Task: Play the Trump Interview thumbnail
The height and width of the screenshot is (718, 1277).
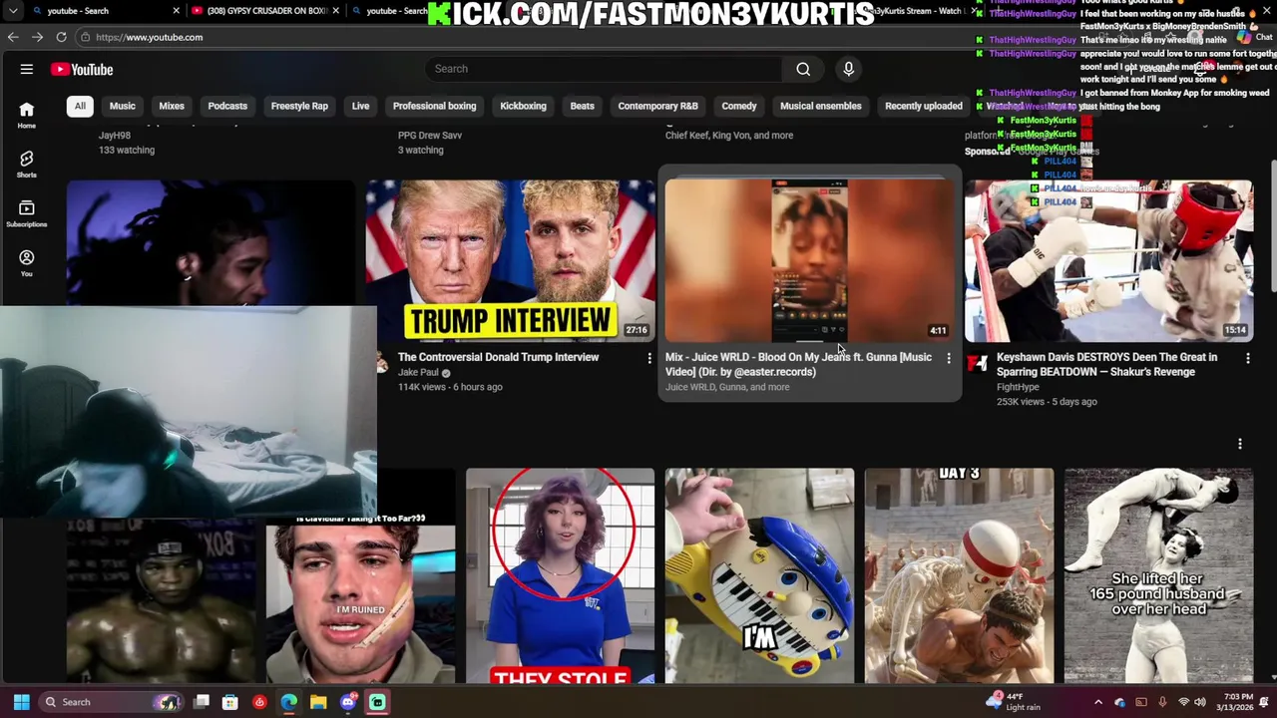Action: (x=510, y=260)
